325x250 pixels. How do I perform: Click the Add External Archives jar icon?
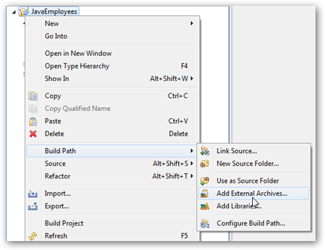coord(204,193)
